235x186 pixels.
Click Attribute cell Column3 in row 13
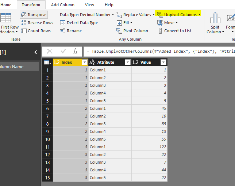coord(110,162)
